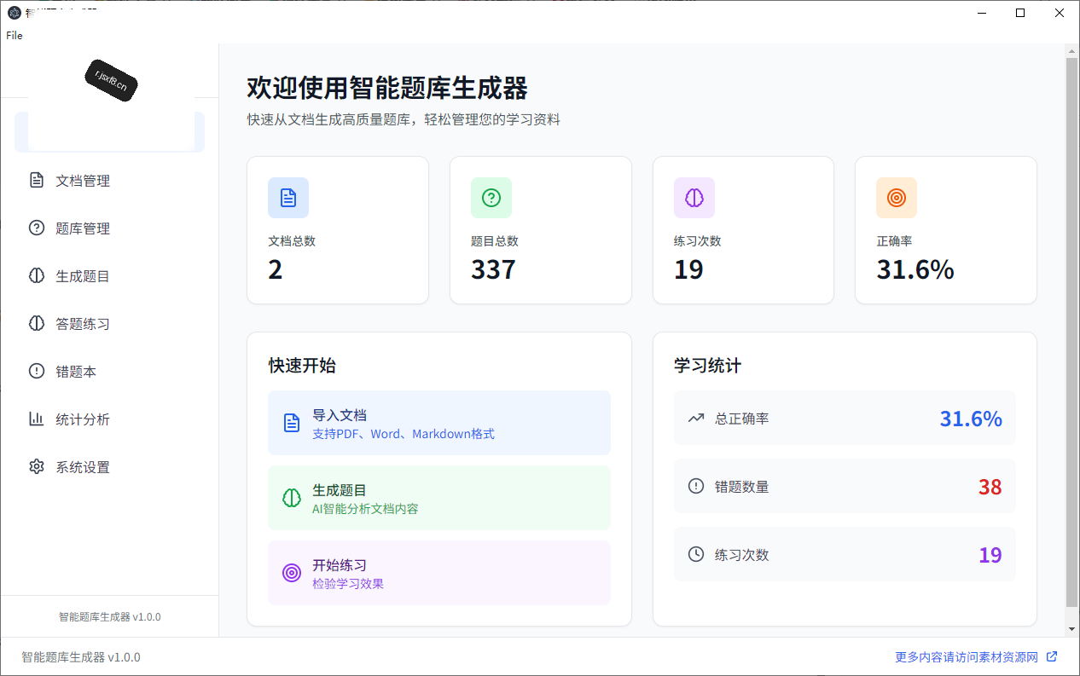This screenshot has height=676, width=1080.
Task: Click the 快速开始 heading
Action: click(x=302, y=366)
